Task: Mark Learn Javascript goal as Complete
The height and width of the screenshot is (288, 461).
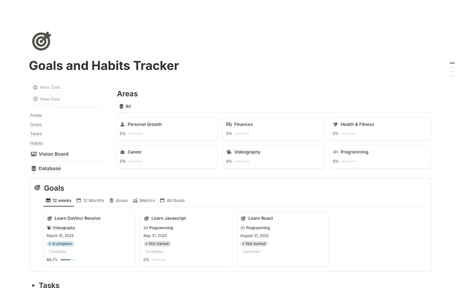Action: click(x=154, y=252)
